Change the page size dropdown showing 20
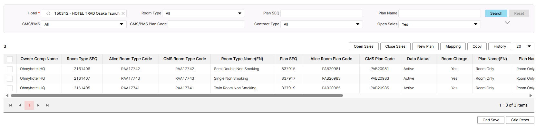The height and width of the screenshot is (128, 536). click(523, 46)
